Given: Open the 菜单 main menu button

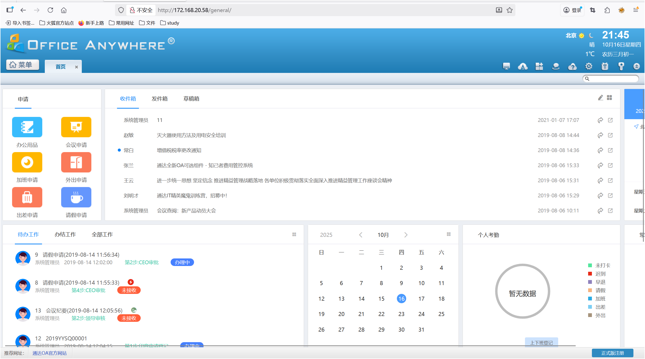Looking at the screenshot, I should pyautogui.click(x=23, y=65).
